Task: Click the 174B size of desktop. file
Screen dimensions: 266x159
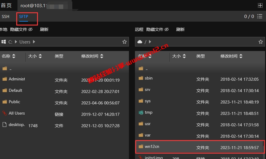Action: click(x=33, y=126)
